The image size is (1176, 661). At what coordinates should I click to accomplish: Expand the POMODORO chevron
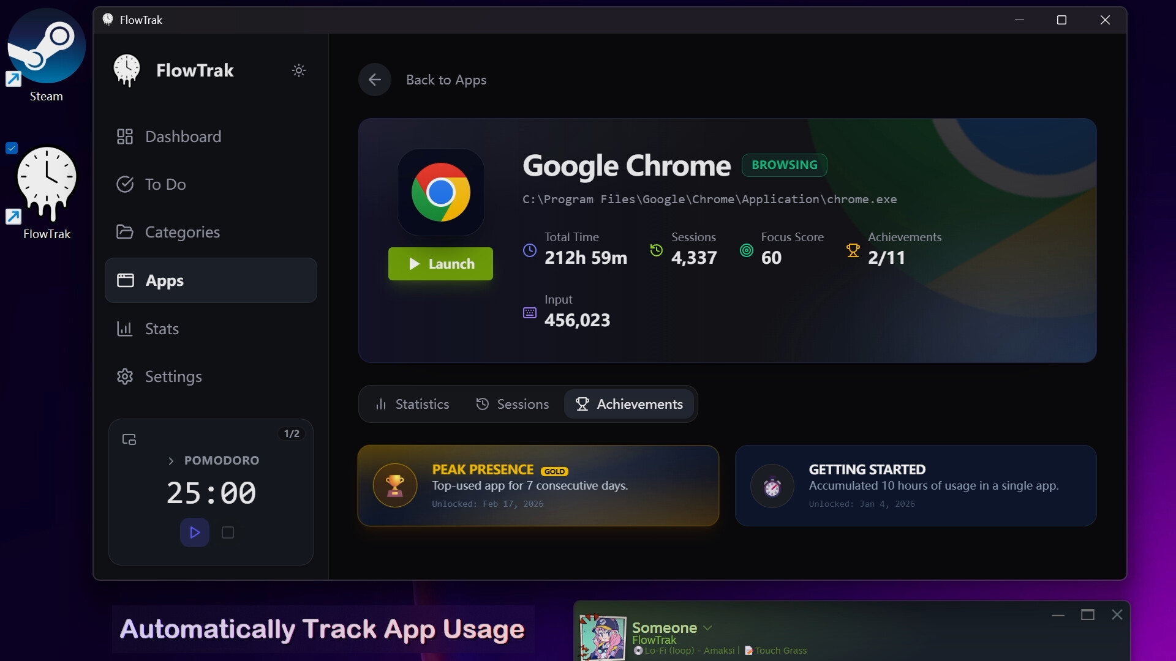pos(171,461)
